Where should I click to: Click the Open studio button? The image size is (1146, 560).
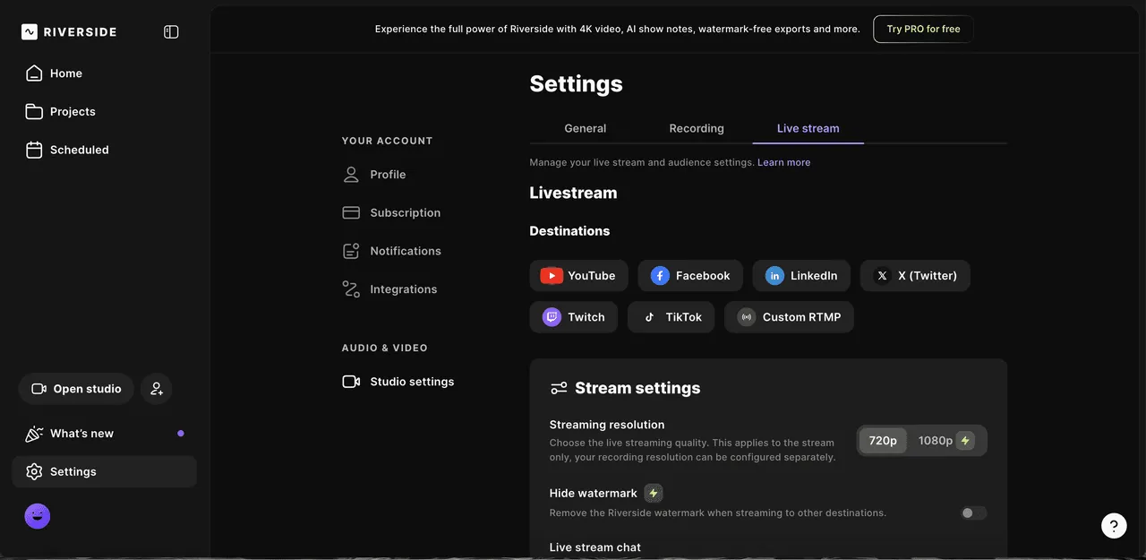[x=76, y=389]
